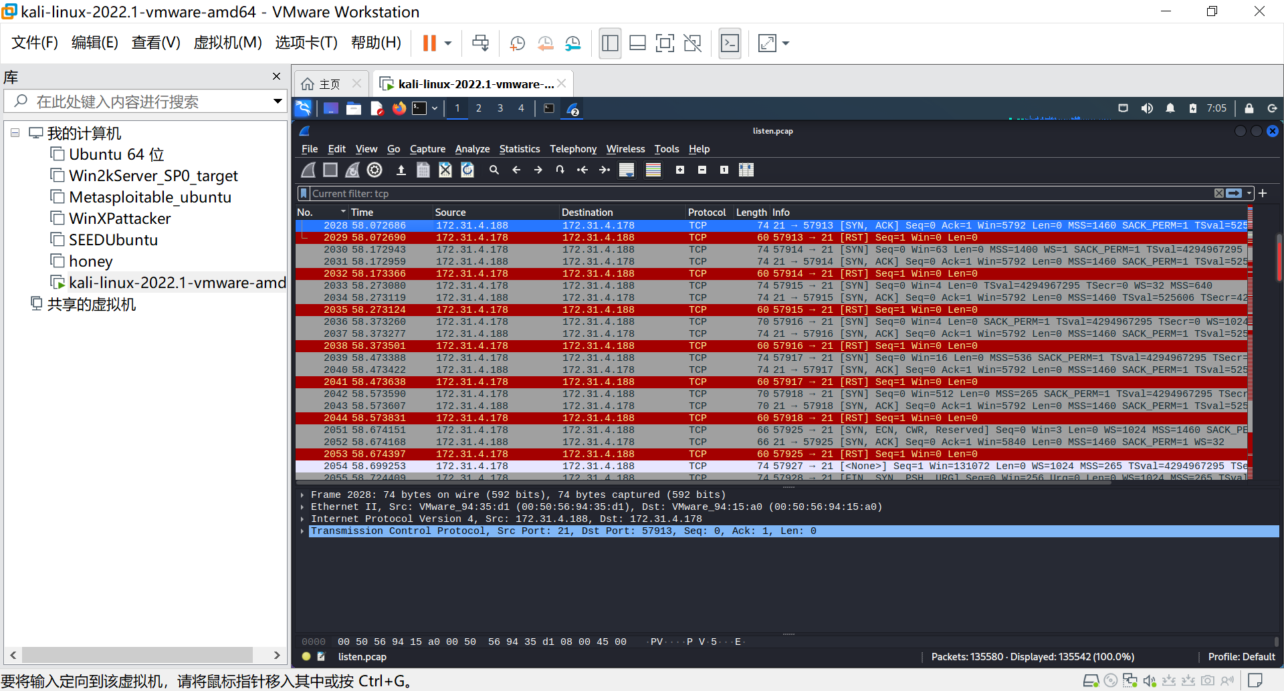
Task: Select packet 2032 RST row
Action: click(771, 274)
